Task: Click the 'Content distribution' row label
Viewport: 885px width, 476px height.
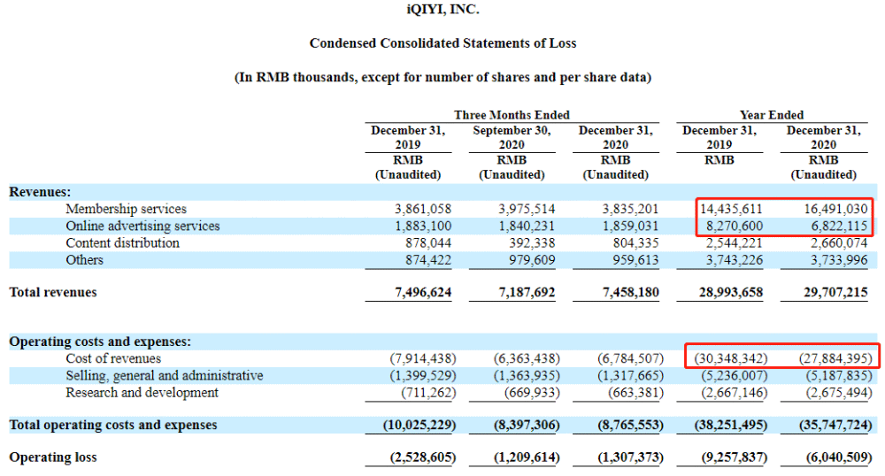Action: [x=122, y=243]
